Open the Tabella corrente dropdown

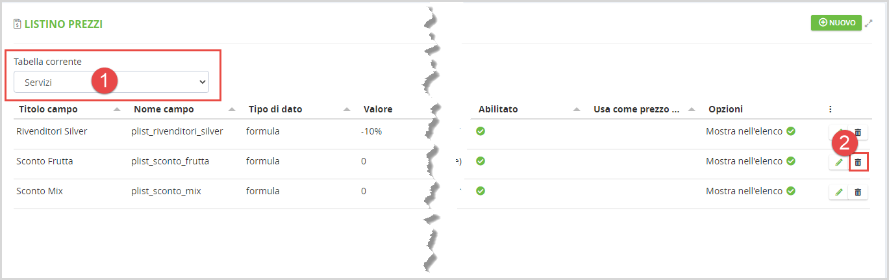(112, 82)
